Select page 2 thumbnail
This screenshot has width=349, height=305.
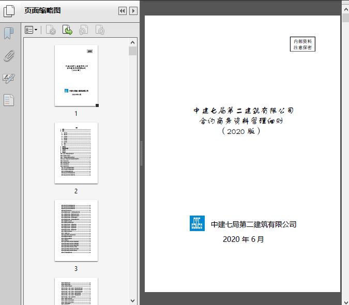76,153
